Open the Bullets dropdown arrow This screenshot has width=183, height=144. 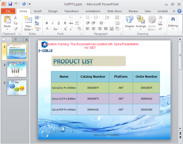click(x=91, y=18)
